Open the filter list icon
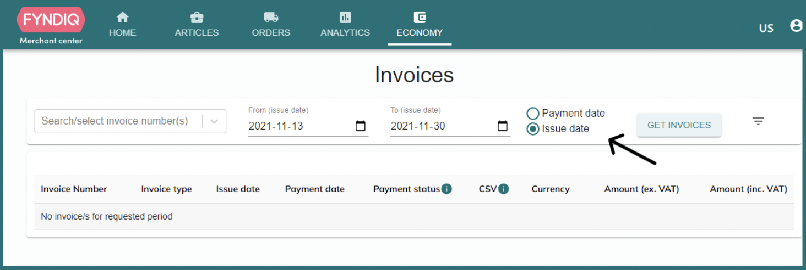The height and width of the screenshot is (270, 806). (759, 121)
